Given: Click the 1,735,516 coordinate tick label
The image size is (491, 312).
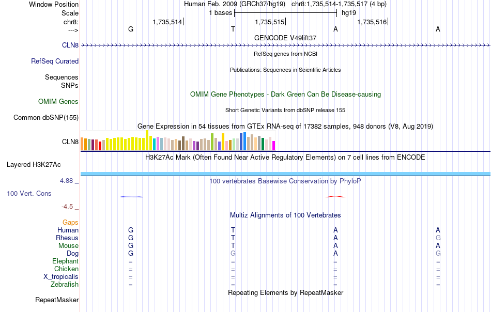Looking at the screenshot, I should click(x=372, y=22).
